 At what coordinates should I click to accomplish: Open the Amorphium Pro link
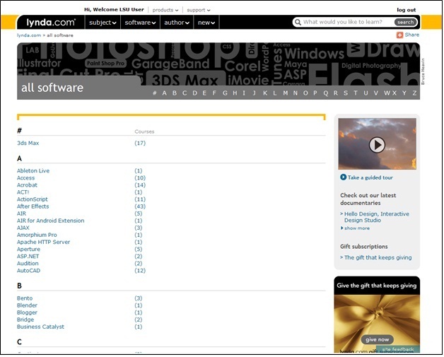click(37, 235)
